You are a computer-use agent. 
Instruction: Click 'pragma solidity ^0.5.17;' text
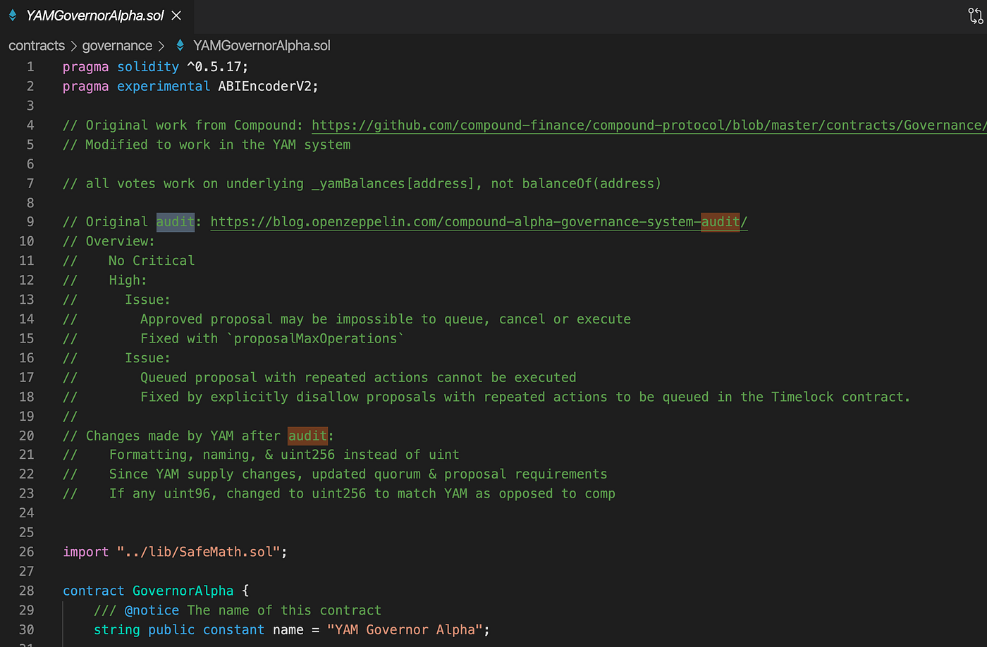click(156, 67)
